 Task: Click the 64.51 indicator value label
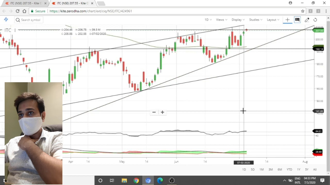(318, 131)
